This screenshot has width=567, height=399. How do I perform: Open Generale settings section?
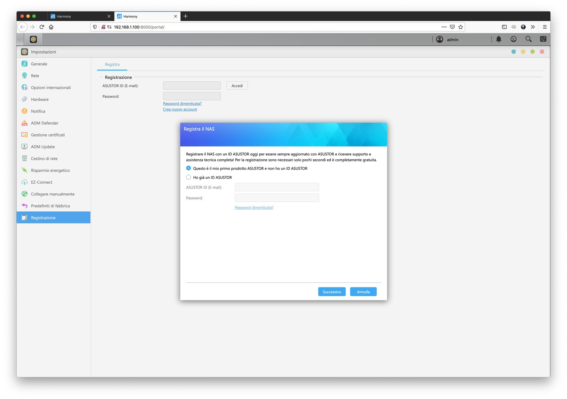(x=54, y=64)
